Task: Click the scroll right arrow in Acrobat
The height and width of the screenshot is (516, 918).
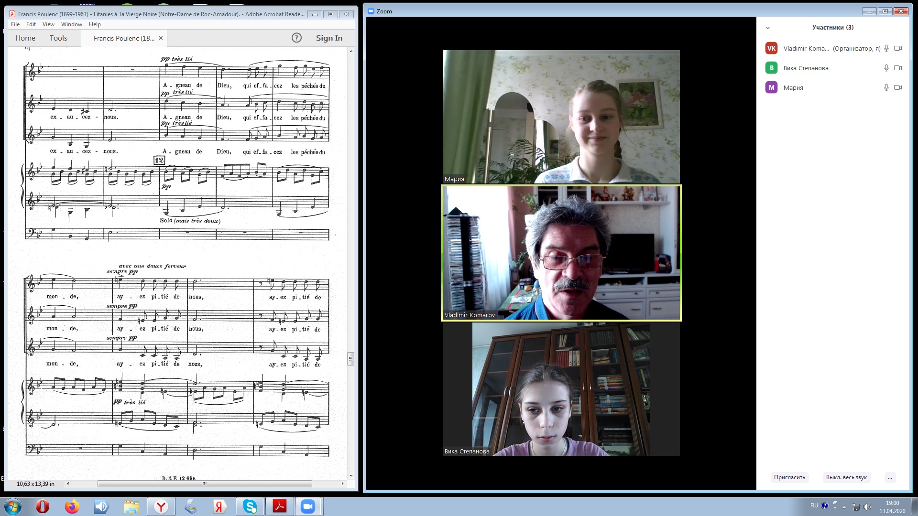Action: point(342,484)
